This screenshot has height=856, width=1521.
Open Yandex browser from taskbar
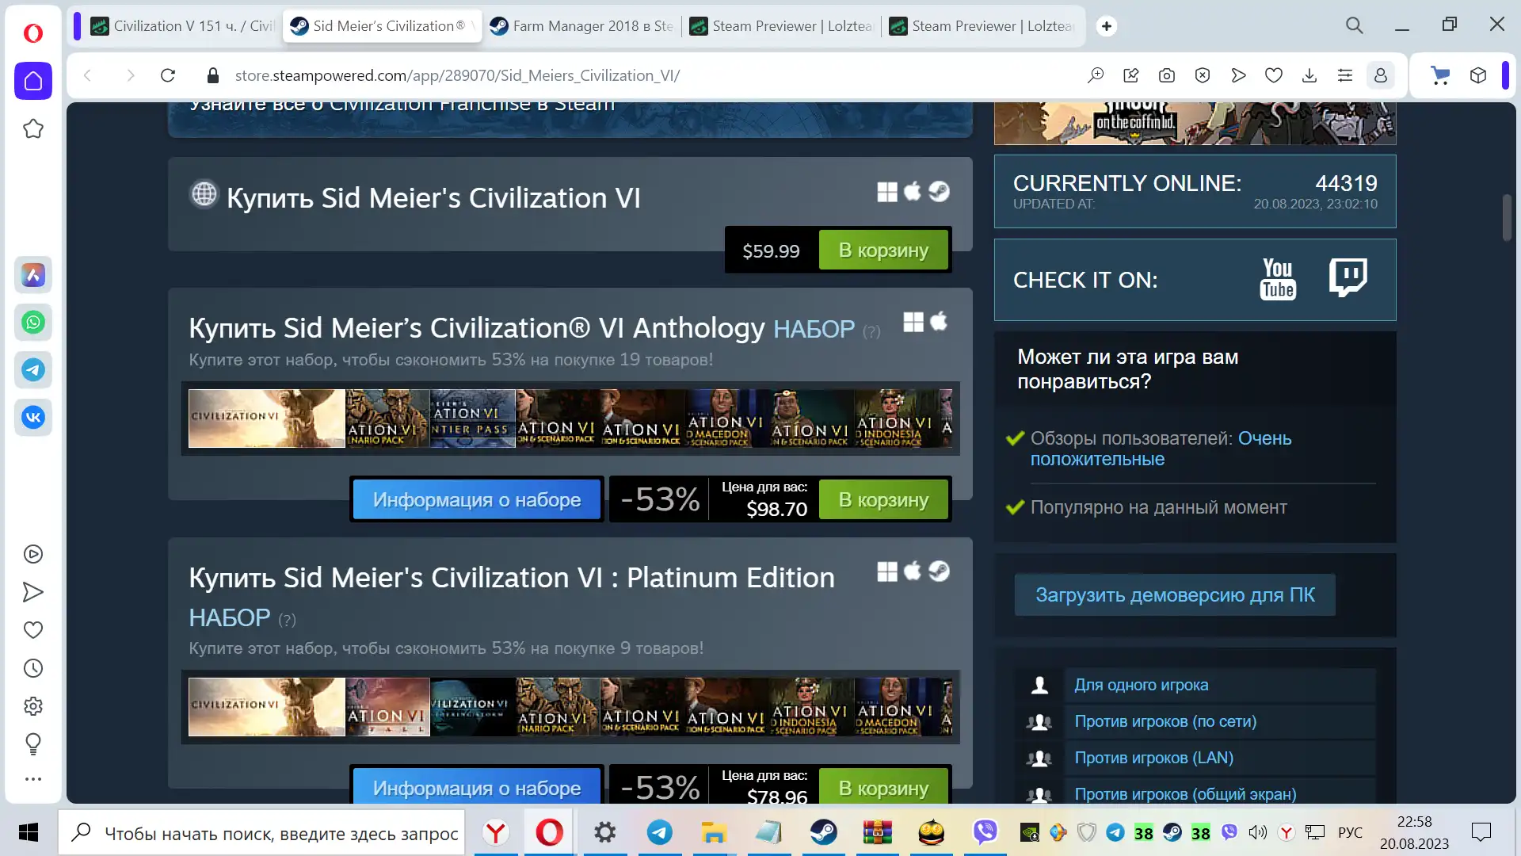(496, 833)
